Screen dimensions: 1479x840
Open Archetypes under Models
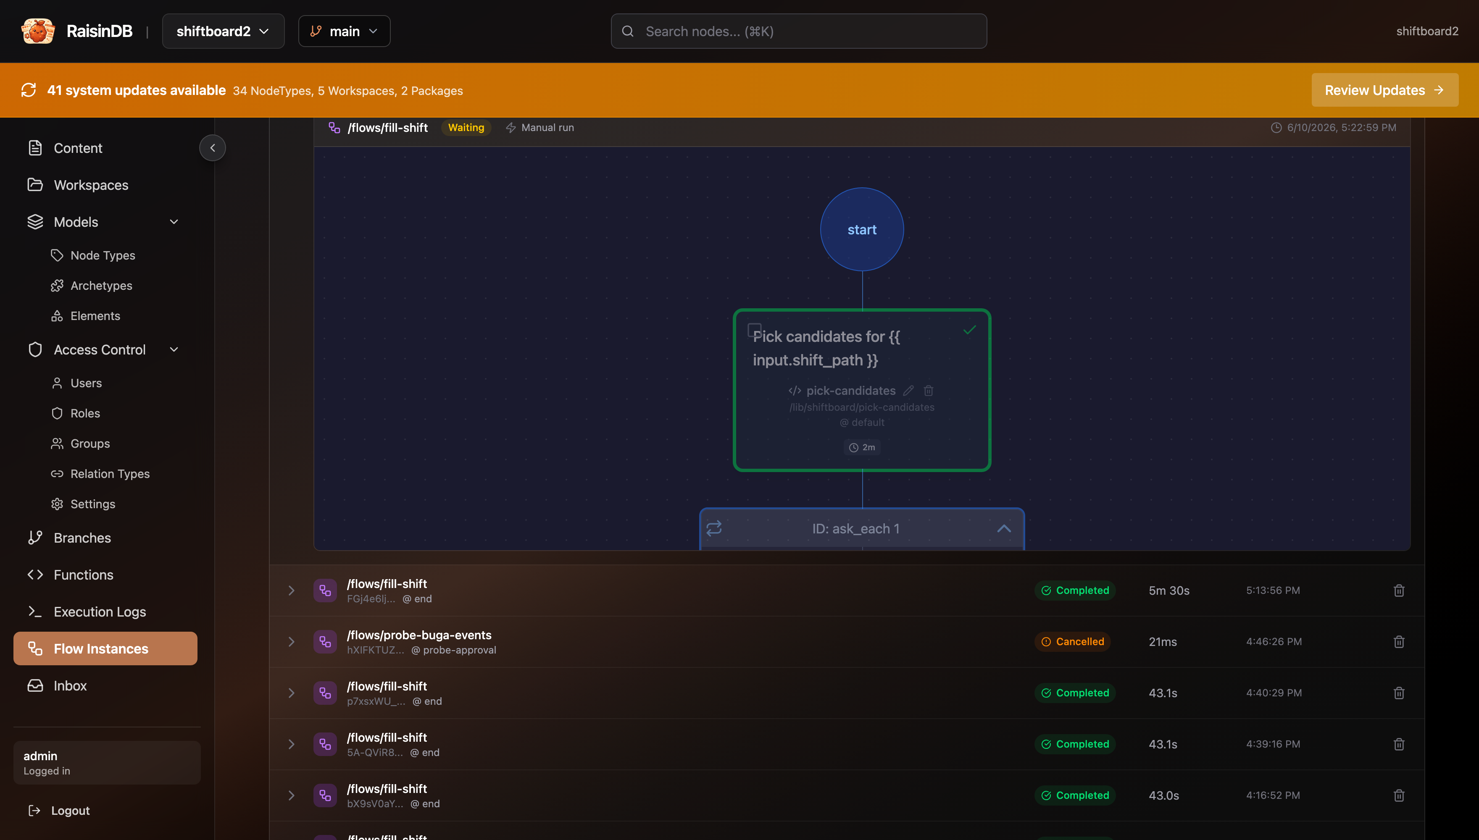coord(101,286)
